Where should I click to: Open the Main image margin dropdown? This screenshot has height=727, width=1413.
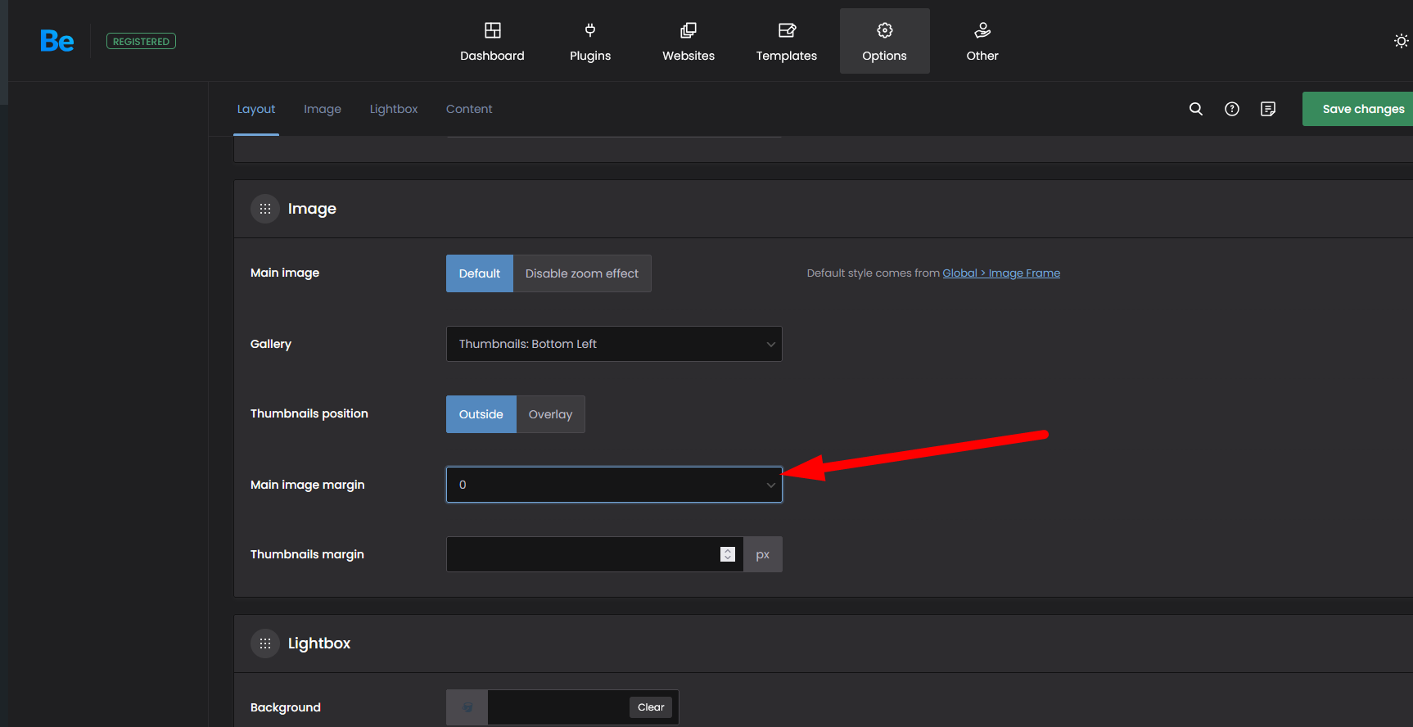click(614, 485)
